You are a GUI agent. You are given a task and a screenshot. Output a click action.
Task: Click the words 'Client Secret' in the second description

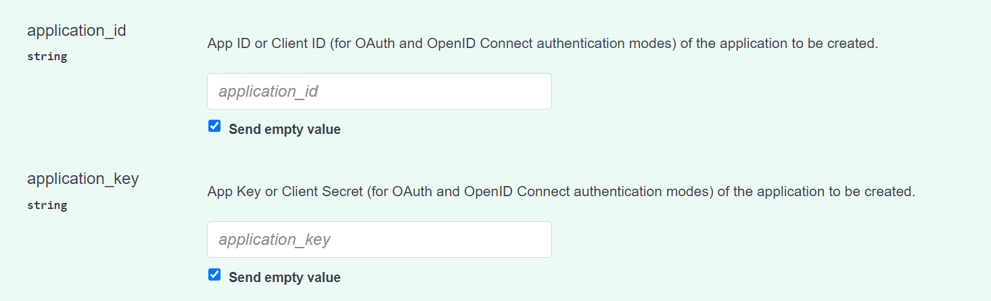[x=321, y=192]
